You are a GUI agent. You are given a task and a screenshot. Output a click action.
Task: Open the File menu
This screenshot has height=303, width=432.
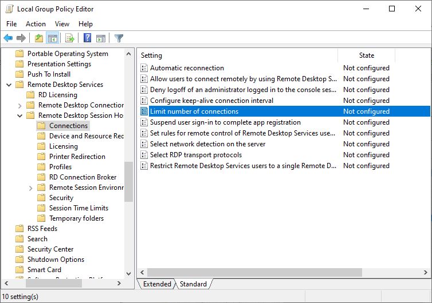(11, 24)
